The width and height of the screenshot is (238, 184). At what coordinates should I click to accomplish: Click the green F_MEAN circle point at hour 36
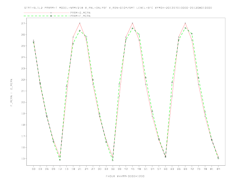(x=113, y=160)
